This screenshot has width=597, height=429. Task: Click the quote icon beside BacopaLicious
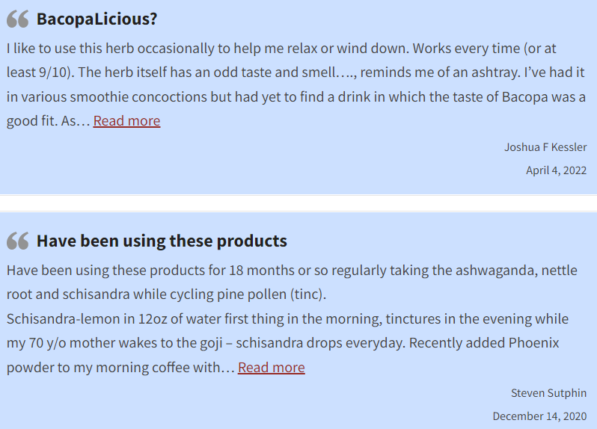(x=17, y=19)
